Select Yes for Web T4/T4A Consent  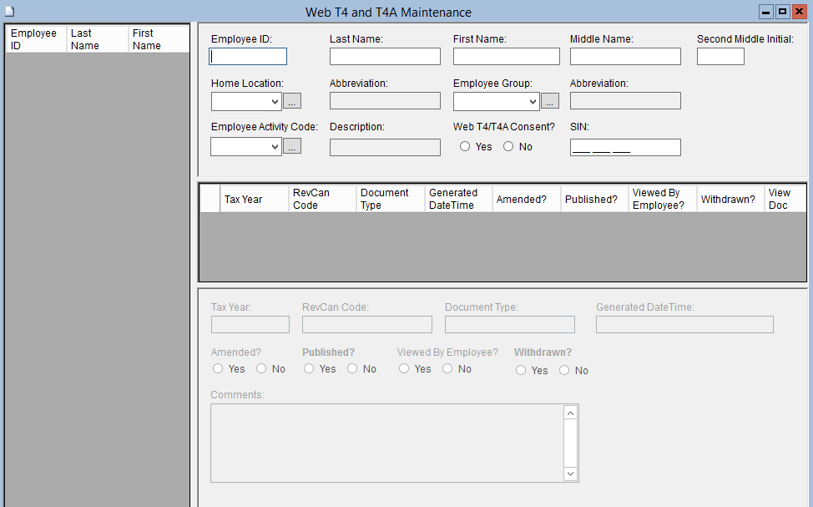[465, 147]
